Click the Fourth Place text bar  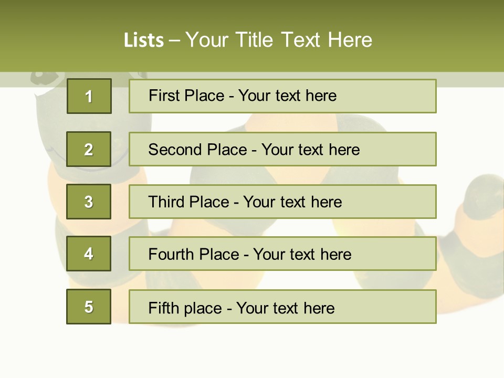282,254
